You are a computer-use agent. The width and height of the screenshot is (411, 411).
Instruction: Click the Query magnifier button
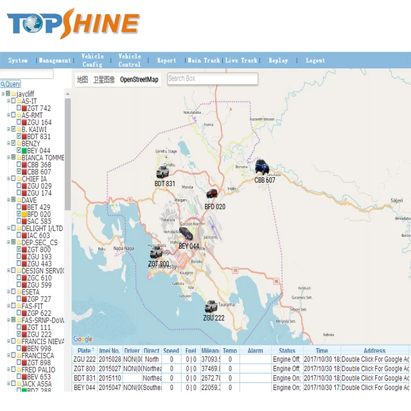pos(10,84)
